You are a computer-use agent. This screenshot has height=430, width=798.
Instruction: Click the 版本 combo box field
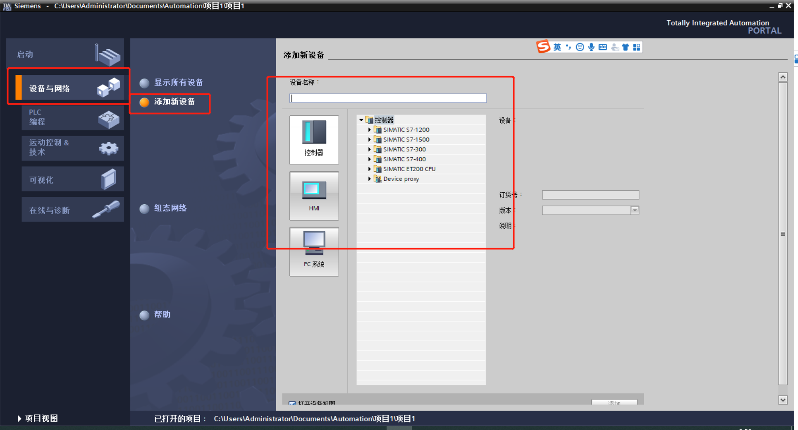click(590, 210)
